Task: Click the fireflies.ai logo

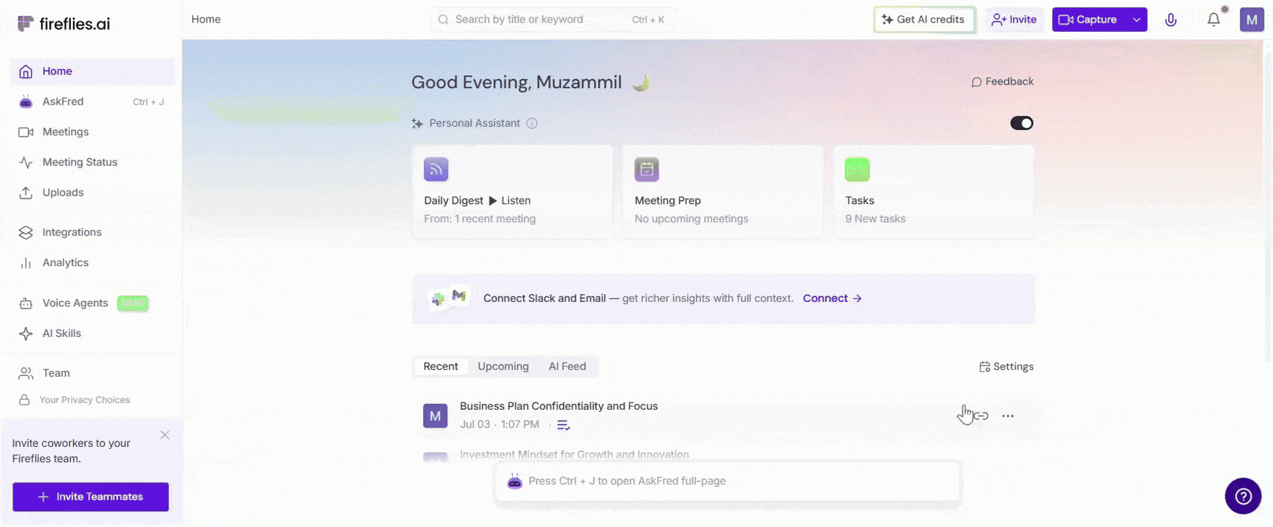Action: click(x=64, y=24)
